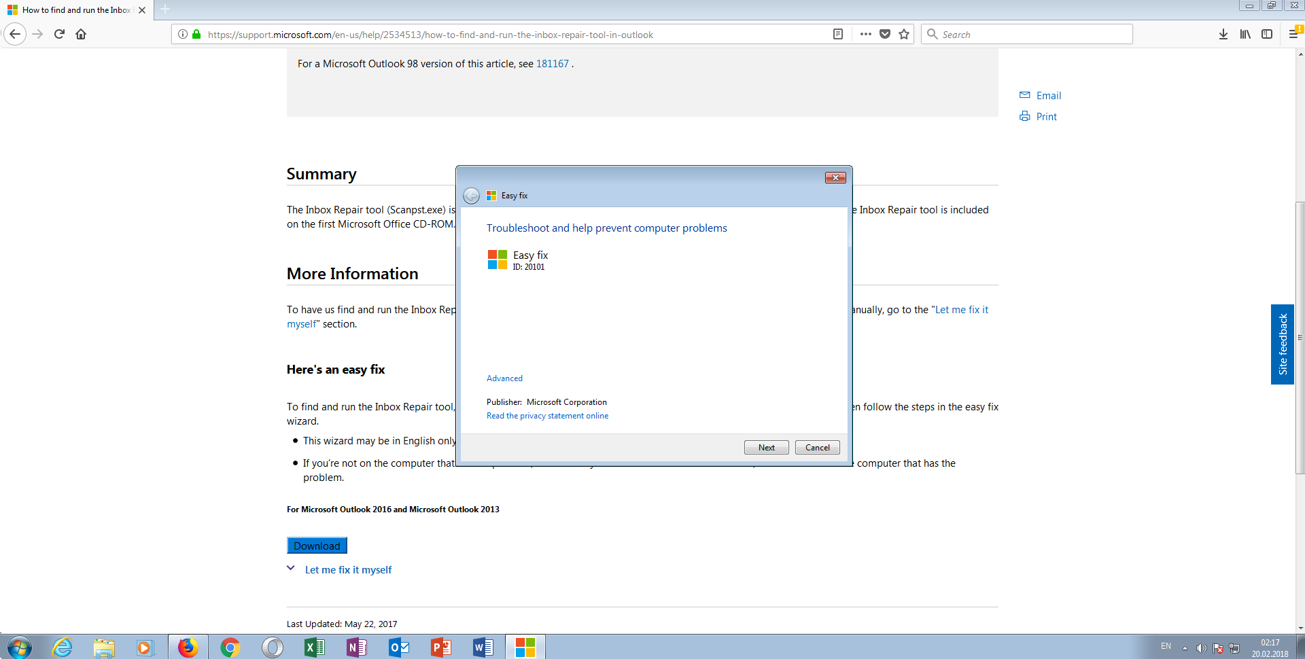The height and width of the screenshot is (659, 1305).
Task: Click the Print page link
Action: pos(1038,117)
